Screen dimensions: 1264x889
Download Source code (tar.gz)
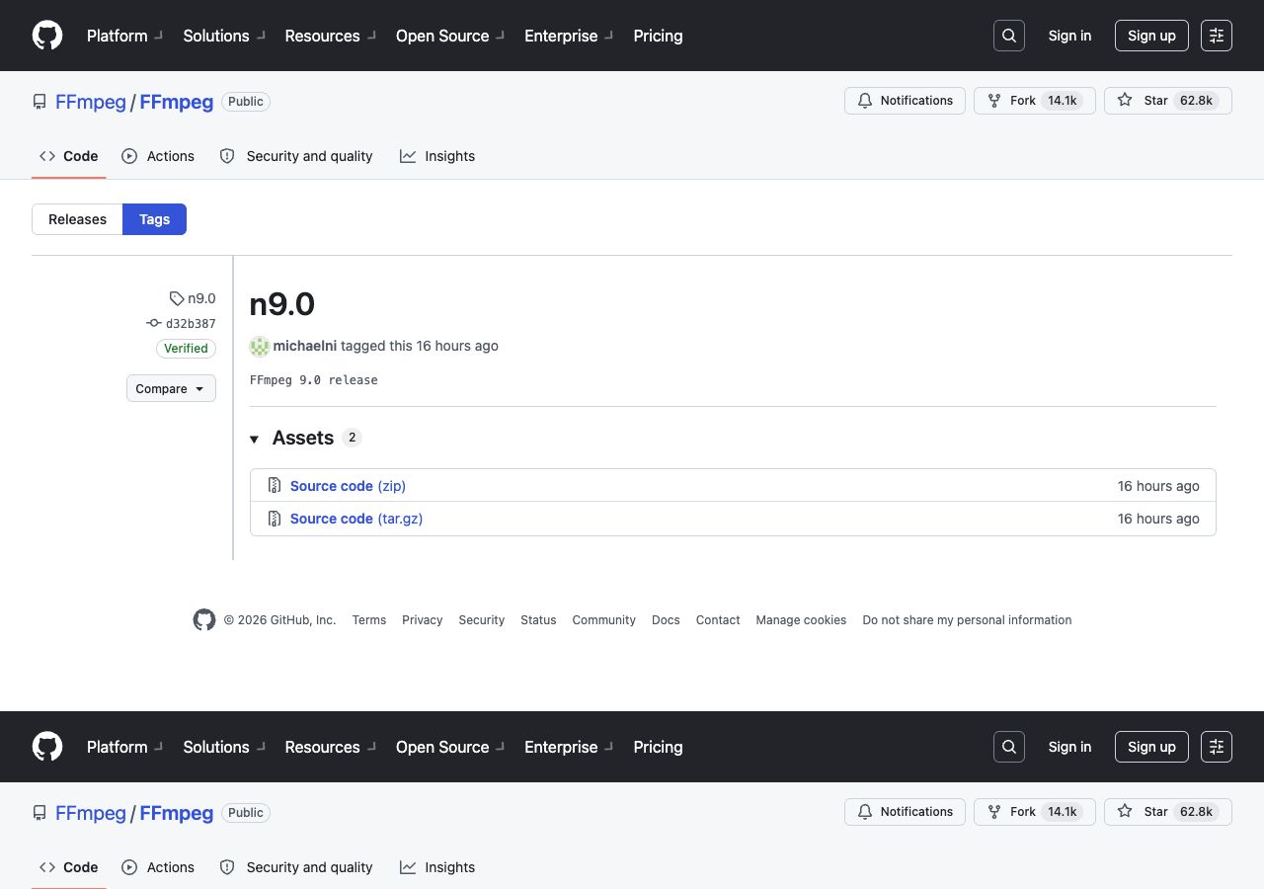[x=356, y=519]
